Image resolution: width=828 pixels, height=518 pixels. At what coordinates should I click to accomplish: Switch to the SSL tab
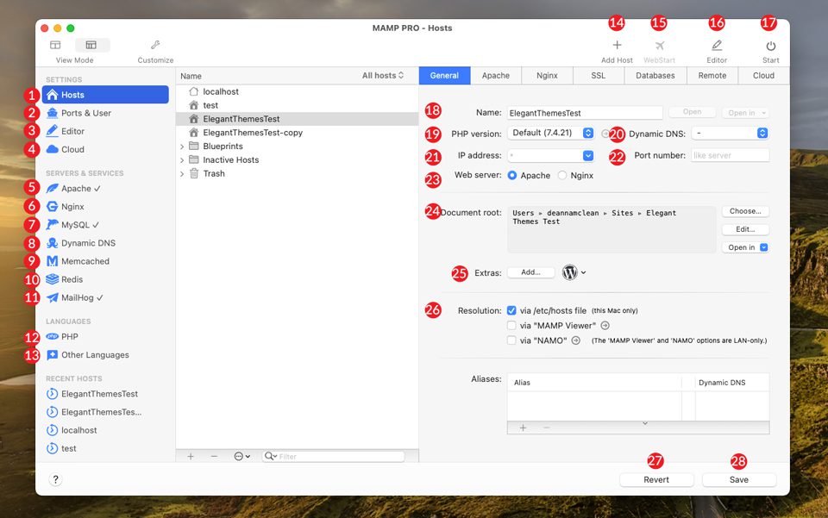point(598,76)
